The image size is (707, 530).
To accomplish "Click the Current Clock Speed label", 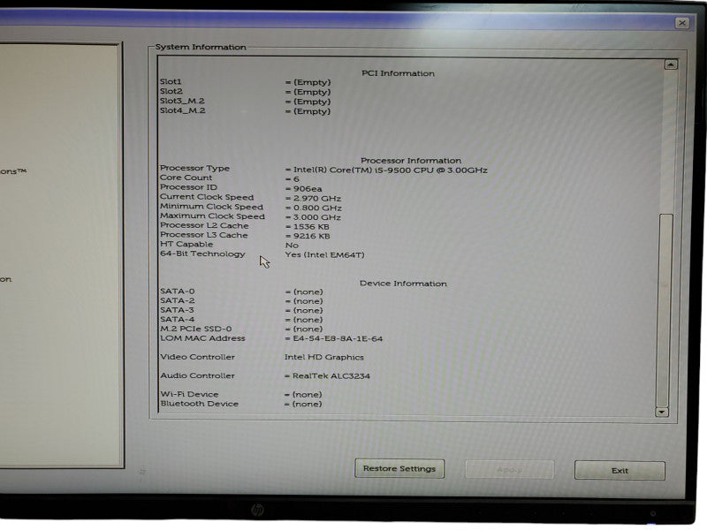I will tap(207, 197).
